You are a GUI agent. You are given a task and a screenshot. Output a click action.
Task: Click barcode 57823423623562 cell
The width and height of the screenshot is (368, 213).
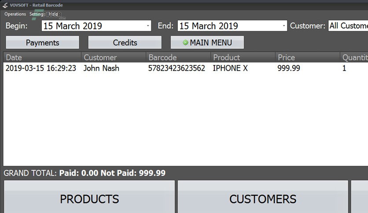tap(177, 68)
